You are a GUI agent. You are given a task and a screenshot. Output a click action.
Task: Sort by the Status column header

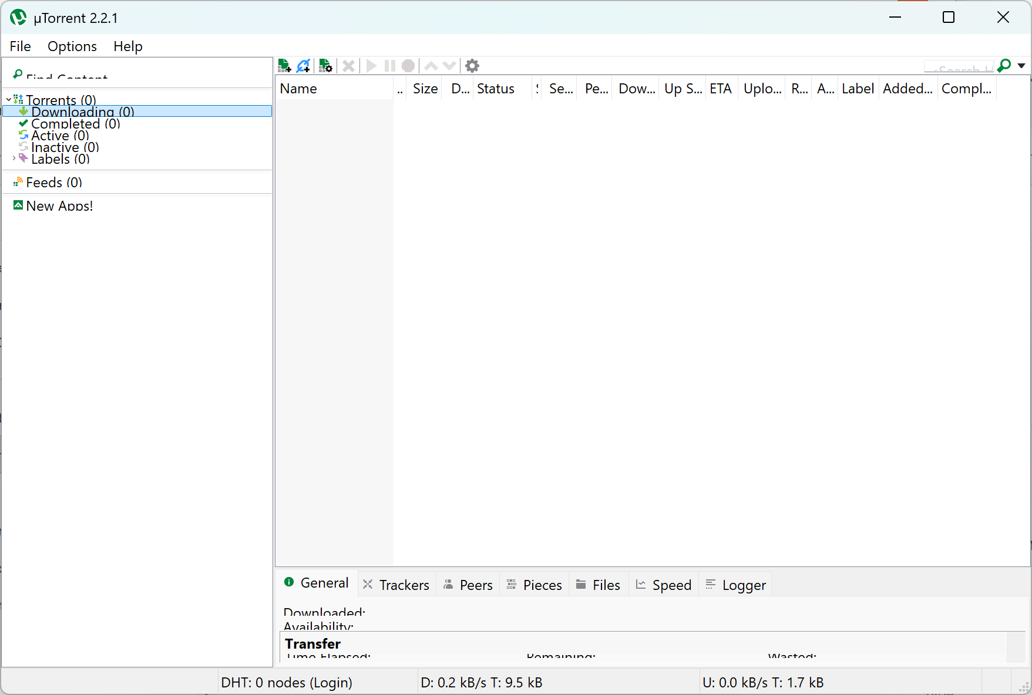click(x=502, y=89)
